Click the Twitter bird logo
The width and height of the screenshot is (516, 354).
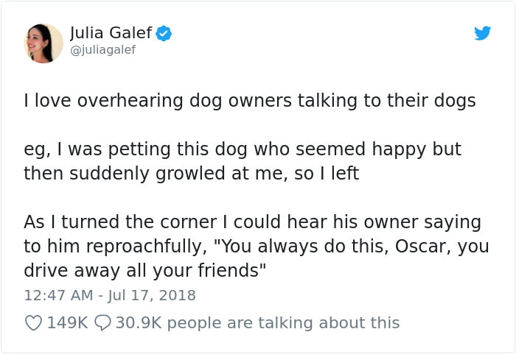[482, 33]
